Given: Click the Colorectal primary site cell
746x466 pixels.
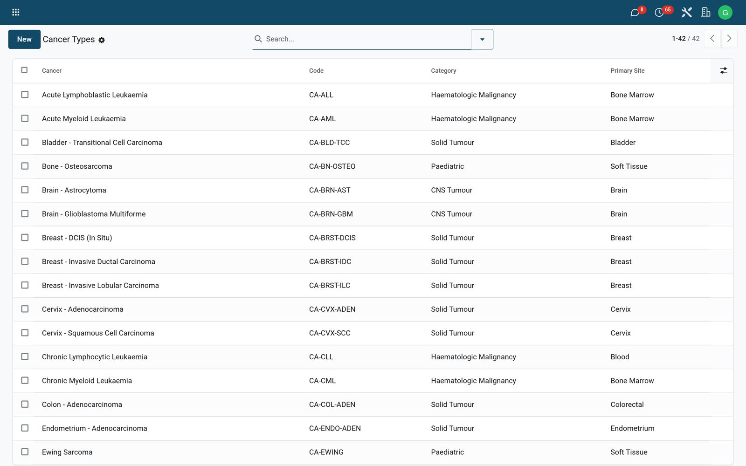Looking at the screenshot, I should click(x=627, y=404).
